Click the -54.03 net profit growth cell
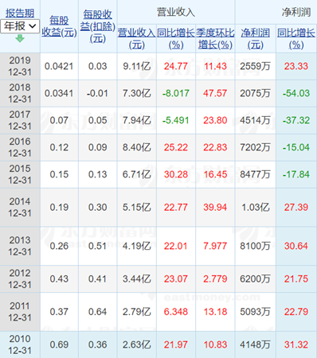 click(x=296, y=93)
